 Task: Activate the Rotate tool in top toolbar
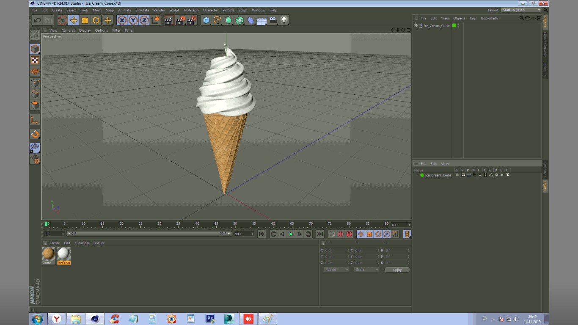(x=96, y=20)
